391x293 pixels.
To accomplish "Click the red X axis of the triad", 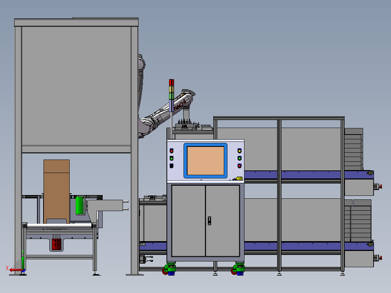I will click(x=16, y=270).
